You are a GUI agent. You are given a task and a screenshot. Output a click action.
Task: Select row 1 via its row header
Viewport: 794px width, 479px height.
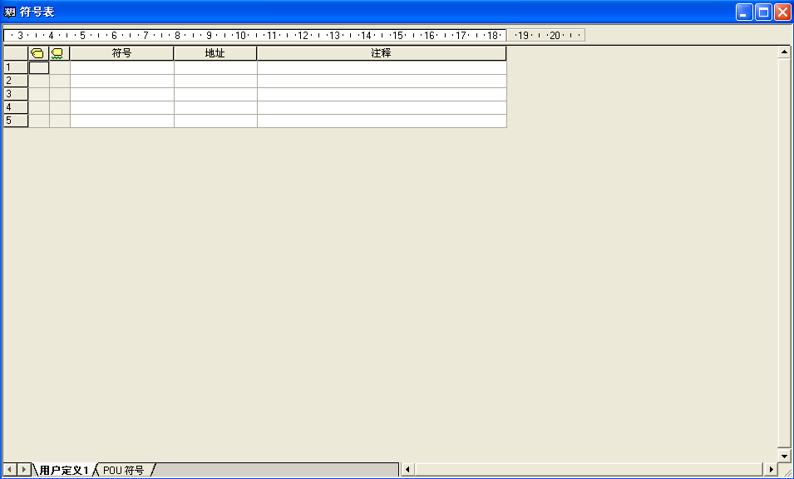coord(15,67)
